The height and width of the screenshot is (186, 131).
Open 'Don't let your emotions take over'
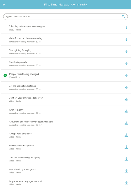pyautogui.click(x=66, y=99)
